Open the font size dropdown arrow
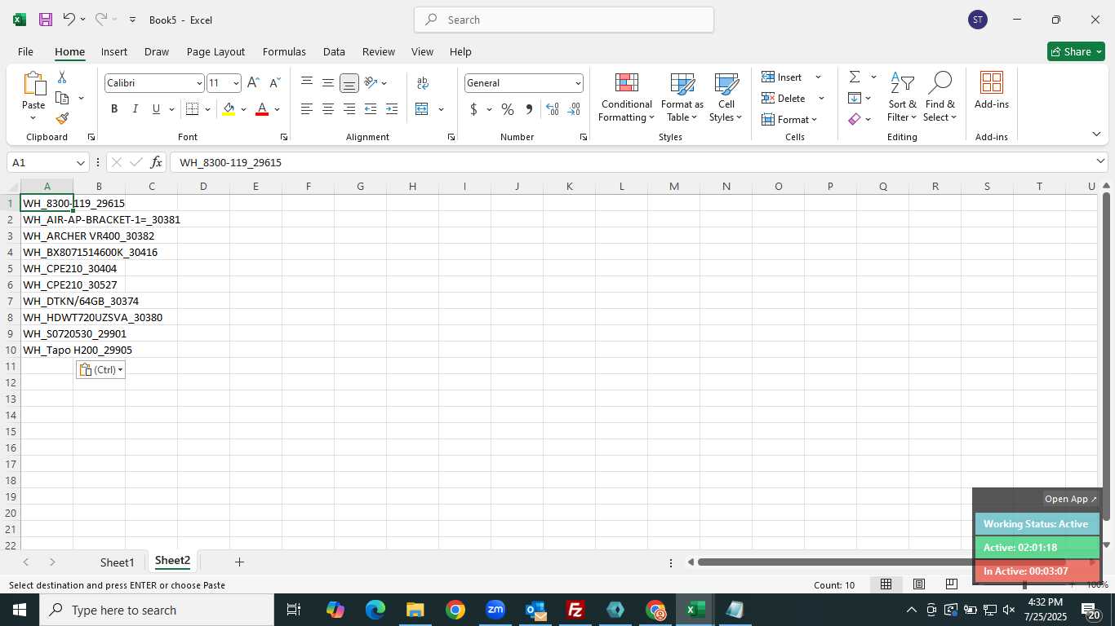This screenshot has height=626, width=1115. pyautogui.click(x=236, y=83)
